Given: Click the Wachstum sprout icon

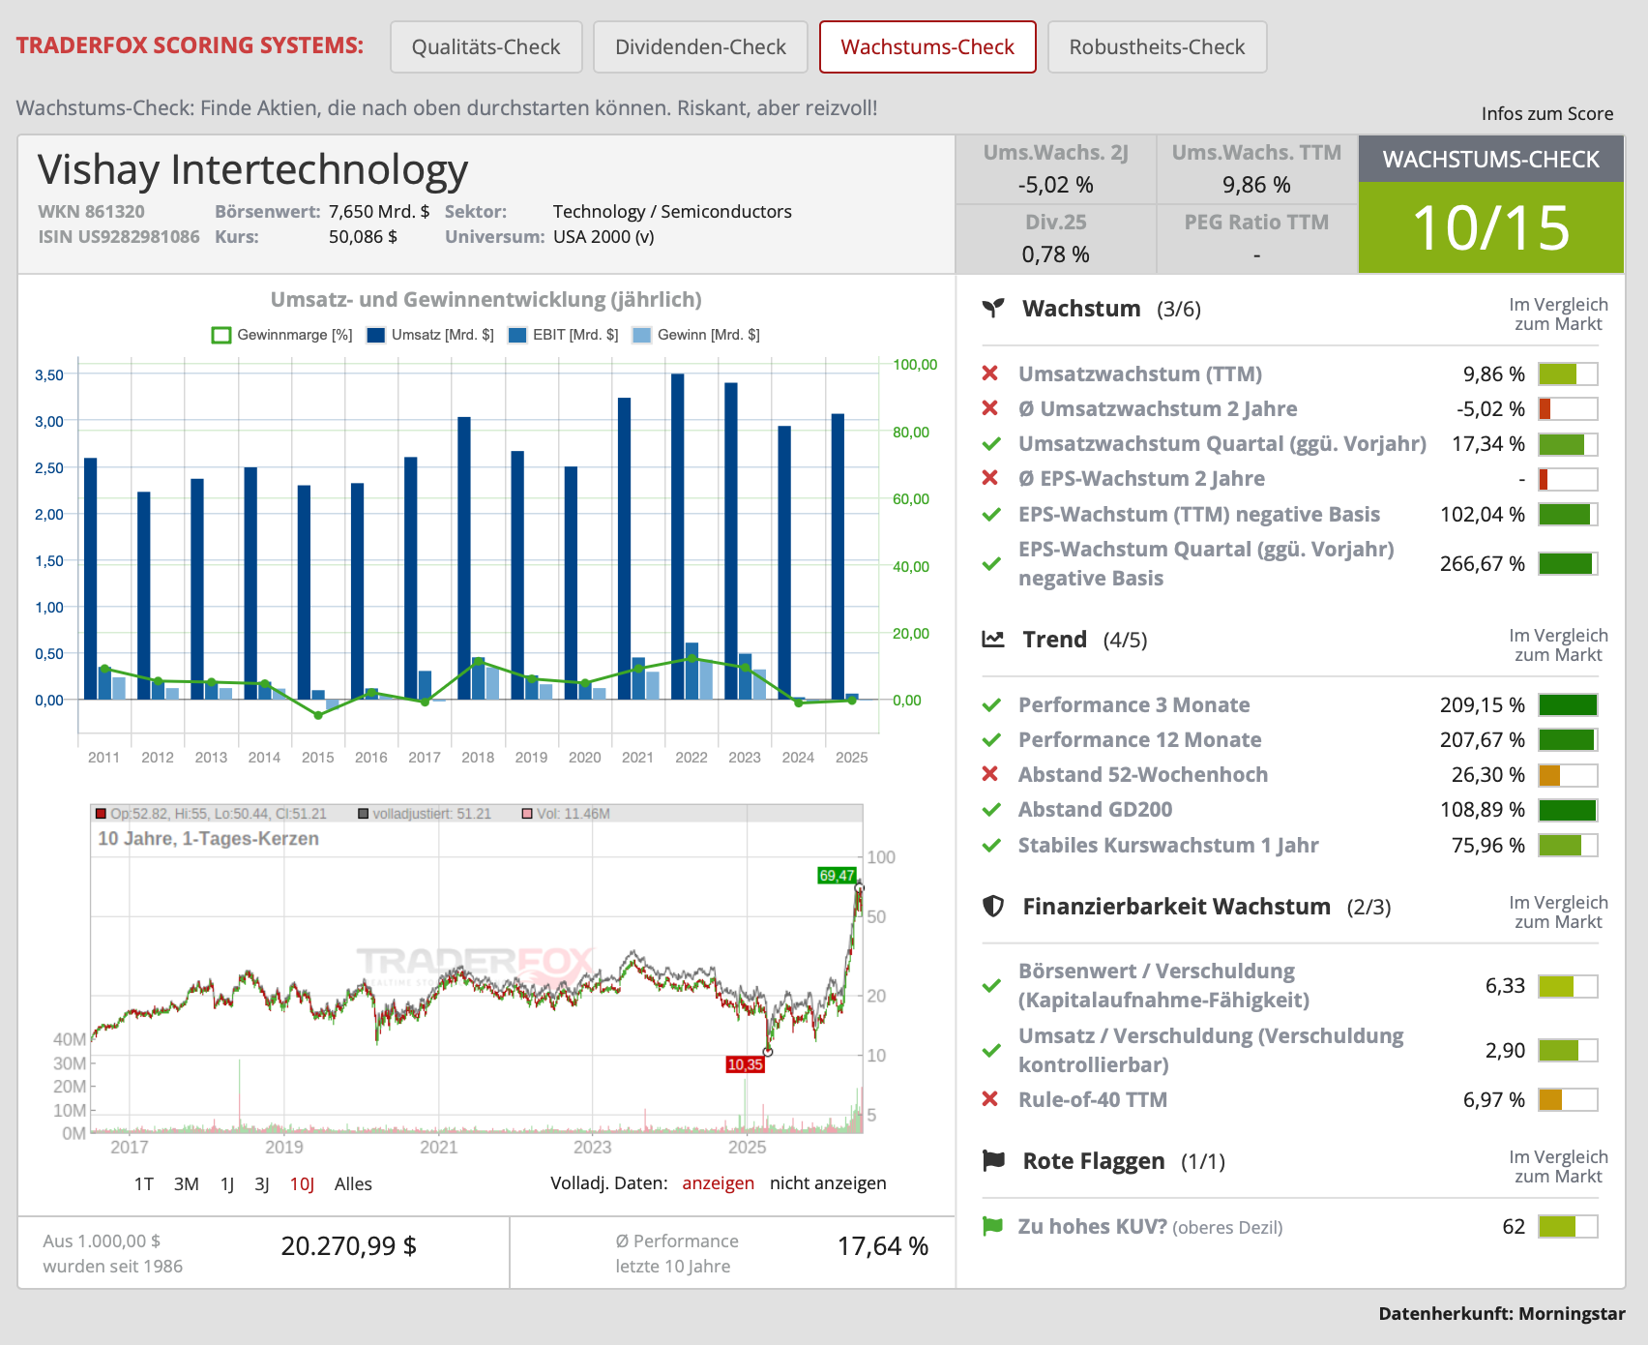Looking at the screenshot, I should coord(993,308).
